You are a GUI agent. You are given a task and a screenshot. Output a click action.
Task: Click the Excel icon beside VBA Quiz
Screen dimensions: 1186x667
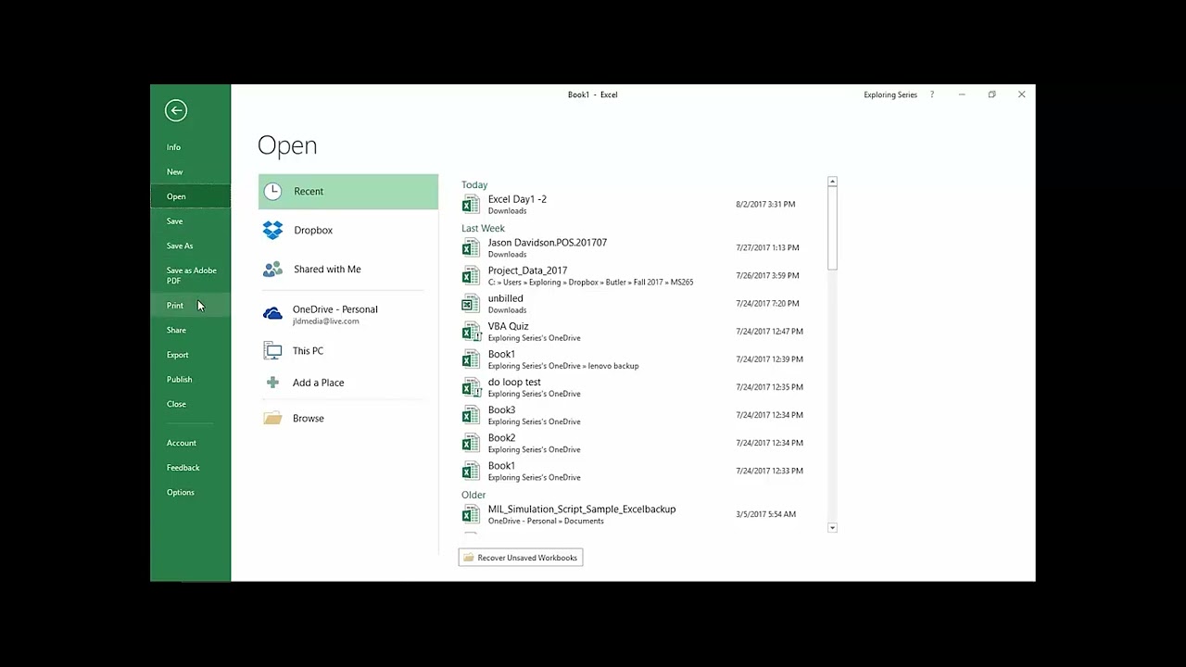click(472, 331)
